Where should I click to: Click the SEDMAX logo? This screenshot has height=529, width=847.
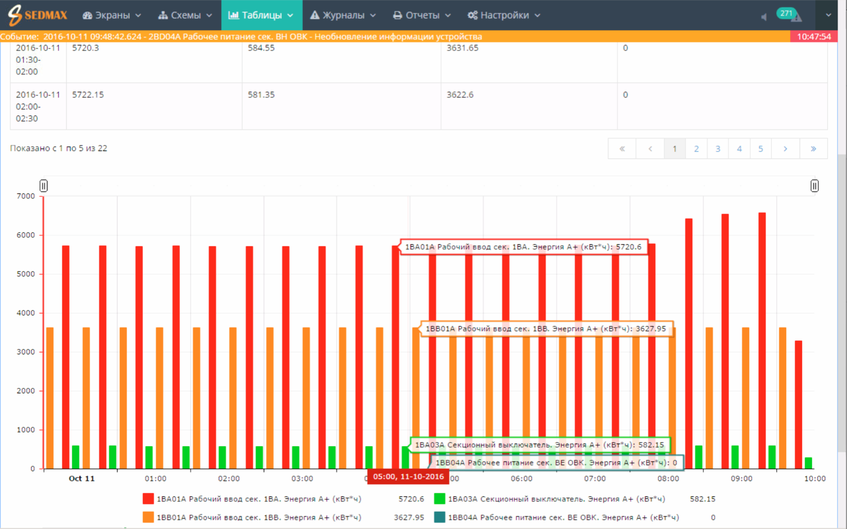pos(38,15)
